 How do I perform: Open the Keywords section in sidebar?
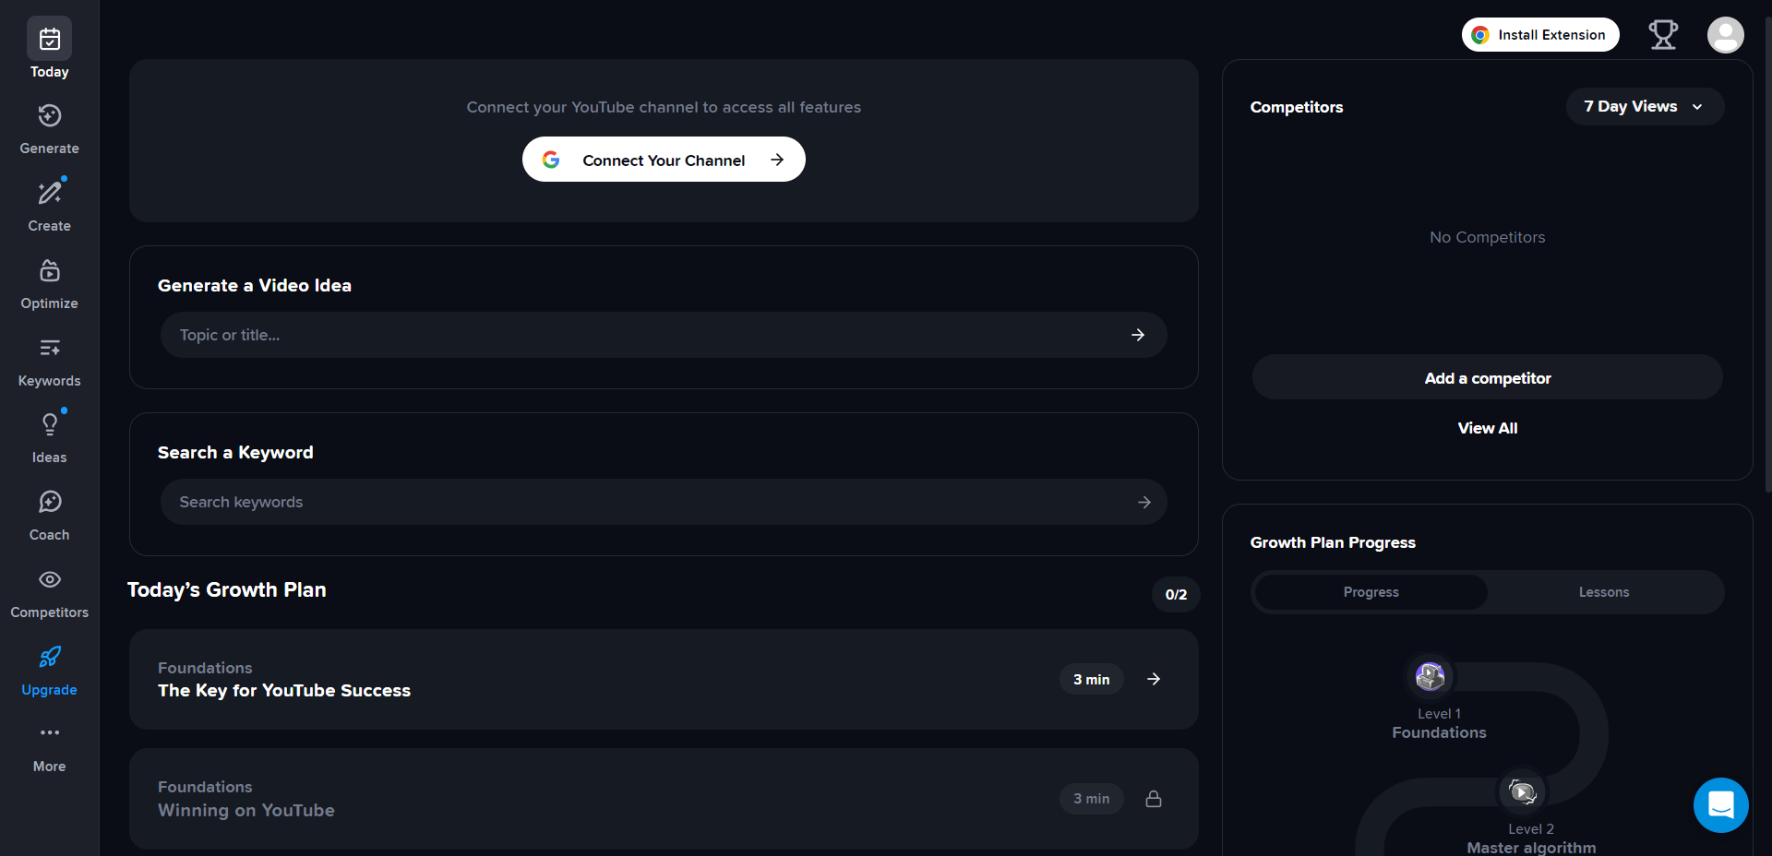tap(50, 361)
